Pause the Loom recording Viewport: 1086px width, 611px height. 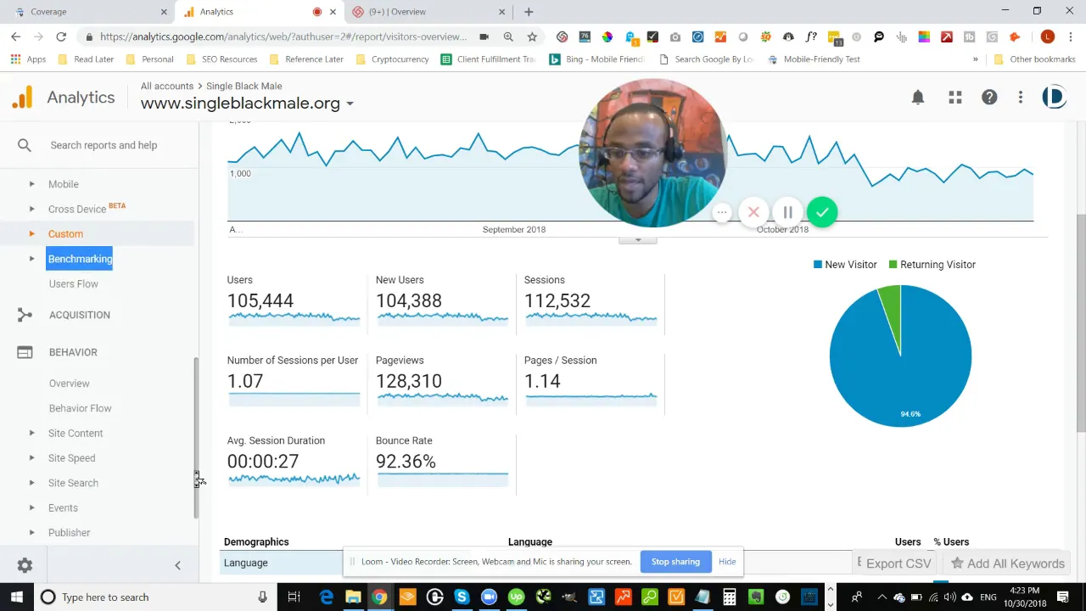pyautogui.click(x=787, y=212)
